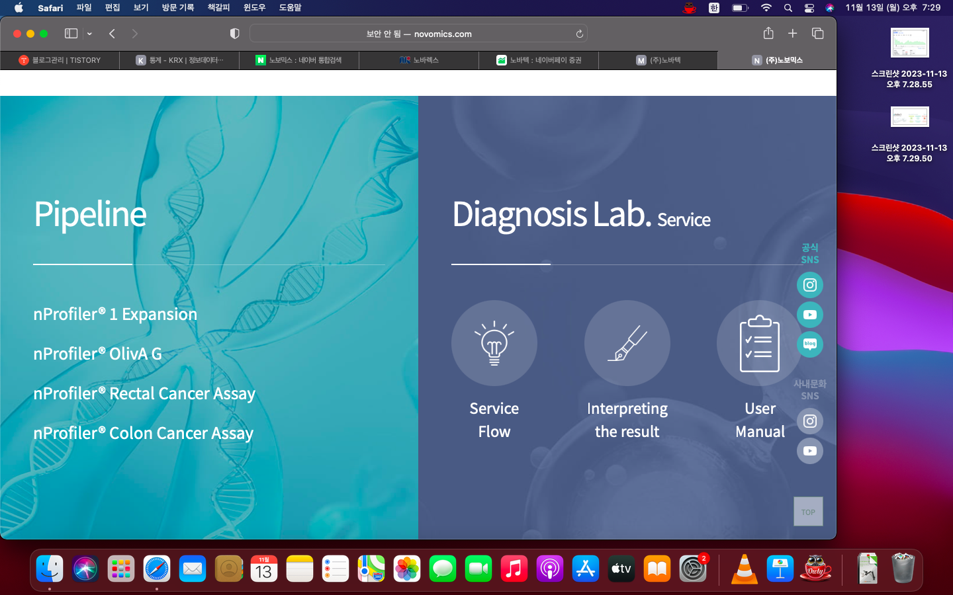Screen dimensions: 953x595
Task: Click the Wi-Fi status icon
Action: tap(766, 8)
